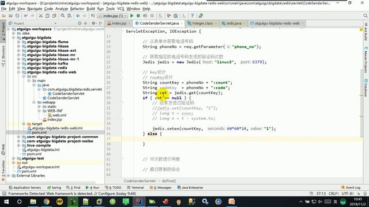Switch to the Integer.class editor tab
Image resolution: width=369 pixels, height=207 pixels.
[x=202, y=23]
